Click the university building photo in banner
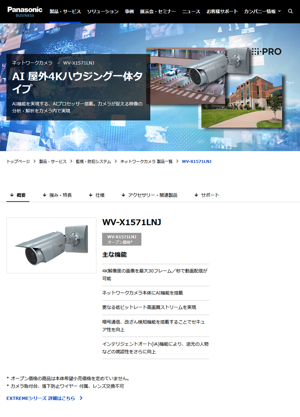The width and height of the screenshot is (300, 417). pyautogui.click(x=242, y=102)
